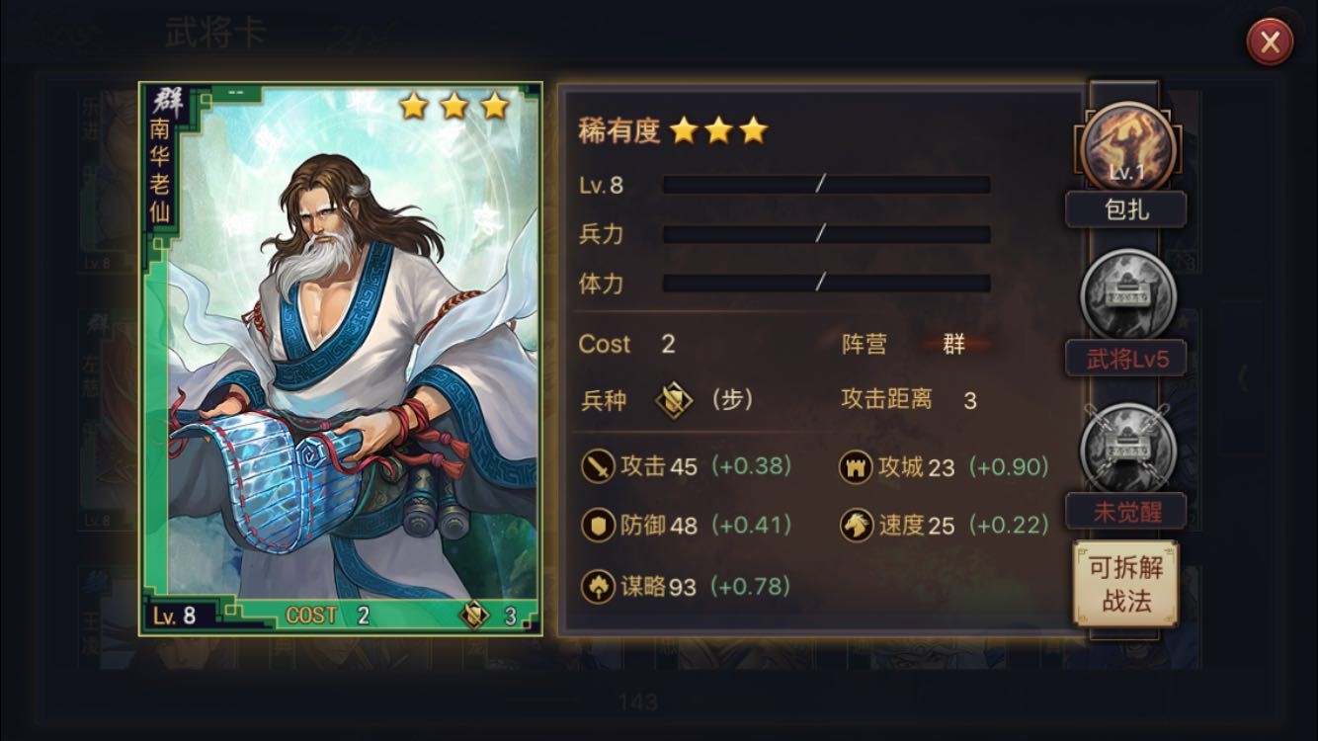Click the 南华老仙 card portrait
The height and width of the screenshot is (741, 1318).
341,359
